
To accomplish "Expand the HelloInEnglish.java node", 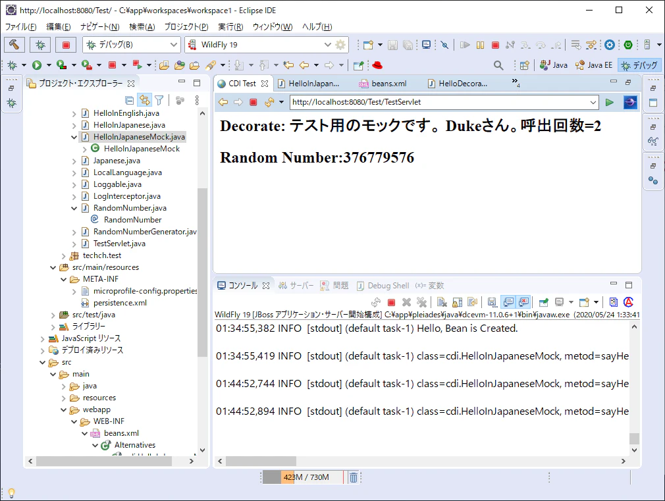I will pyautogui.click(x=74, y=114).
